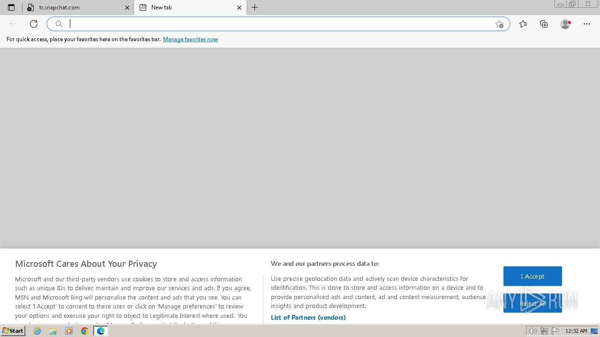Open media player taskbar icon
The width and height of the screenshot is (600, 337).
[x=69, y=331]
